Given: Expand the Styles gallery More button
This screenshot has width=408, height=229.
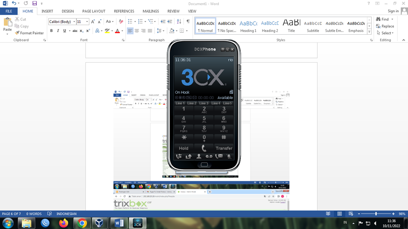Looking at the screenshot, I should [x=369, y=32].
